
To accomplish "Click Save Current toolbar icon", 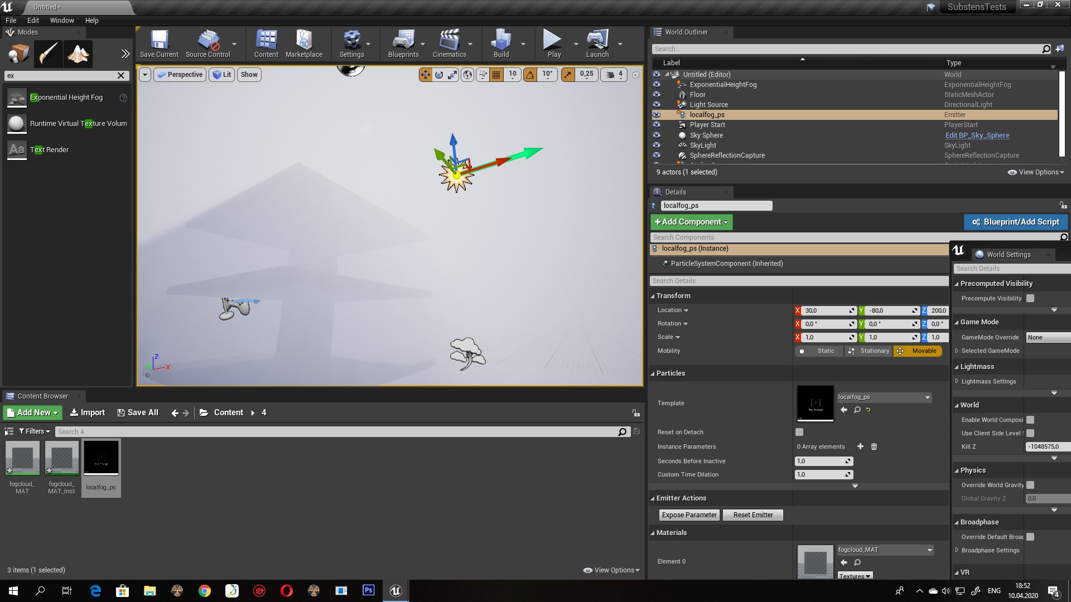I will (x=159, y=43).
